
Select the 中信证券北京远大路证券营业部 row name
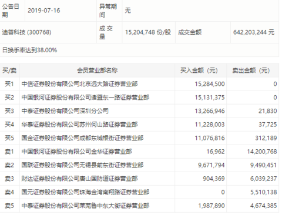[x=79, y=84]
